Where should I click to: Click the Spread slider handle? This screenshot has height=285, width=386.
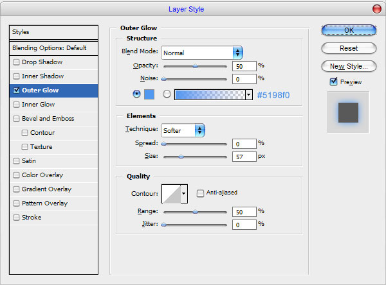click(x=163, y=144)
